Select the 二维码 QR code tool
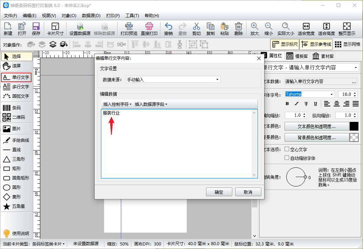363x249 pixels. pos(16,117)
